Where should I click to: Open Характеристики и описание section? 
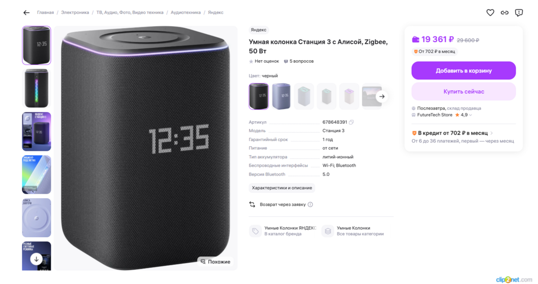click(282, 188)
